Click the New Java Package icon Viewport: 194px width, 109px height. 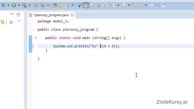pos(36,5)
